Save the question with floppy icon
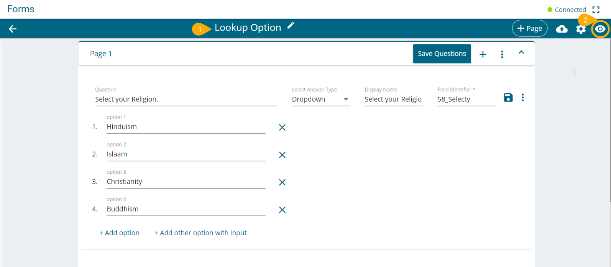 [x=508, y=98]
